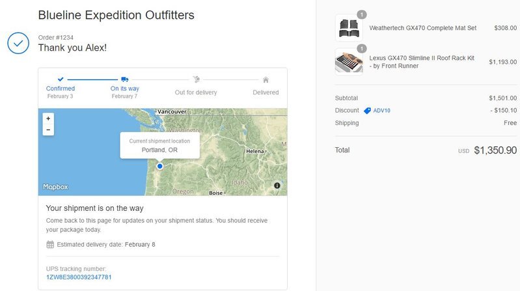The image size is (520, 291).
Task: Click the Roof Rack Kit thumbnail
Action: coord(349,62)
